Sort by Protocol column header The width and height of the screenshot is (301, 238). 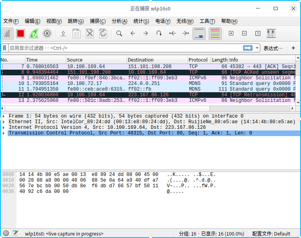[x=199, y=60]
